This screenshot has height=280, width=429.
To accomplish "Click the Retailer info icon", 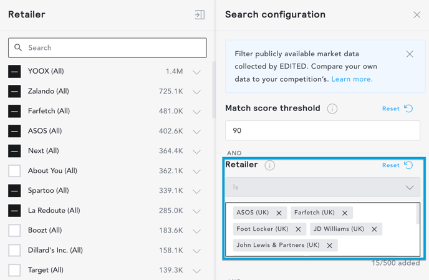I will pos(269,165).
